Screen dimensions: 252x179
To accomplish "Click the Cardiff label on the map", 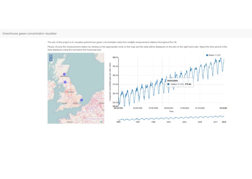I will [x=64, y=103].
